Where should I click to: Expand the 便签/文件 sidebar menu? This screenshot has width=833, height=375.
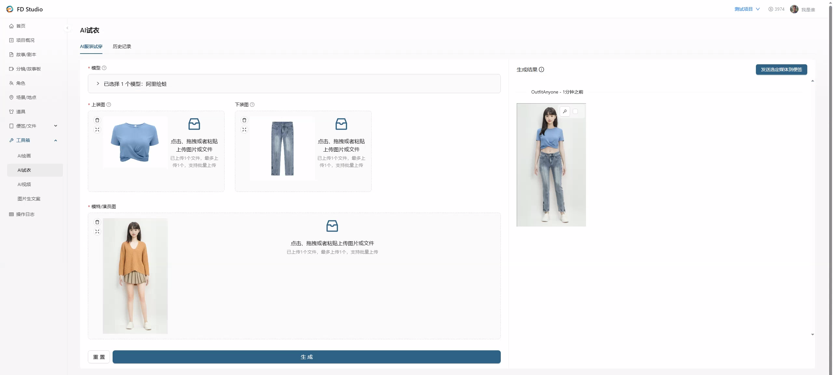(35, 126)
